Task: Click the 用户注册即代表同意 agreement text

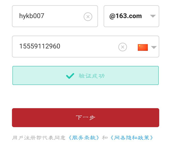Action: 39,138
